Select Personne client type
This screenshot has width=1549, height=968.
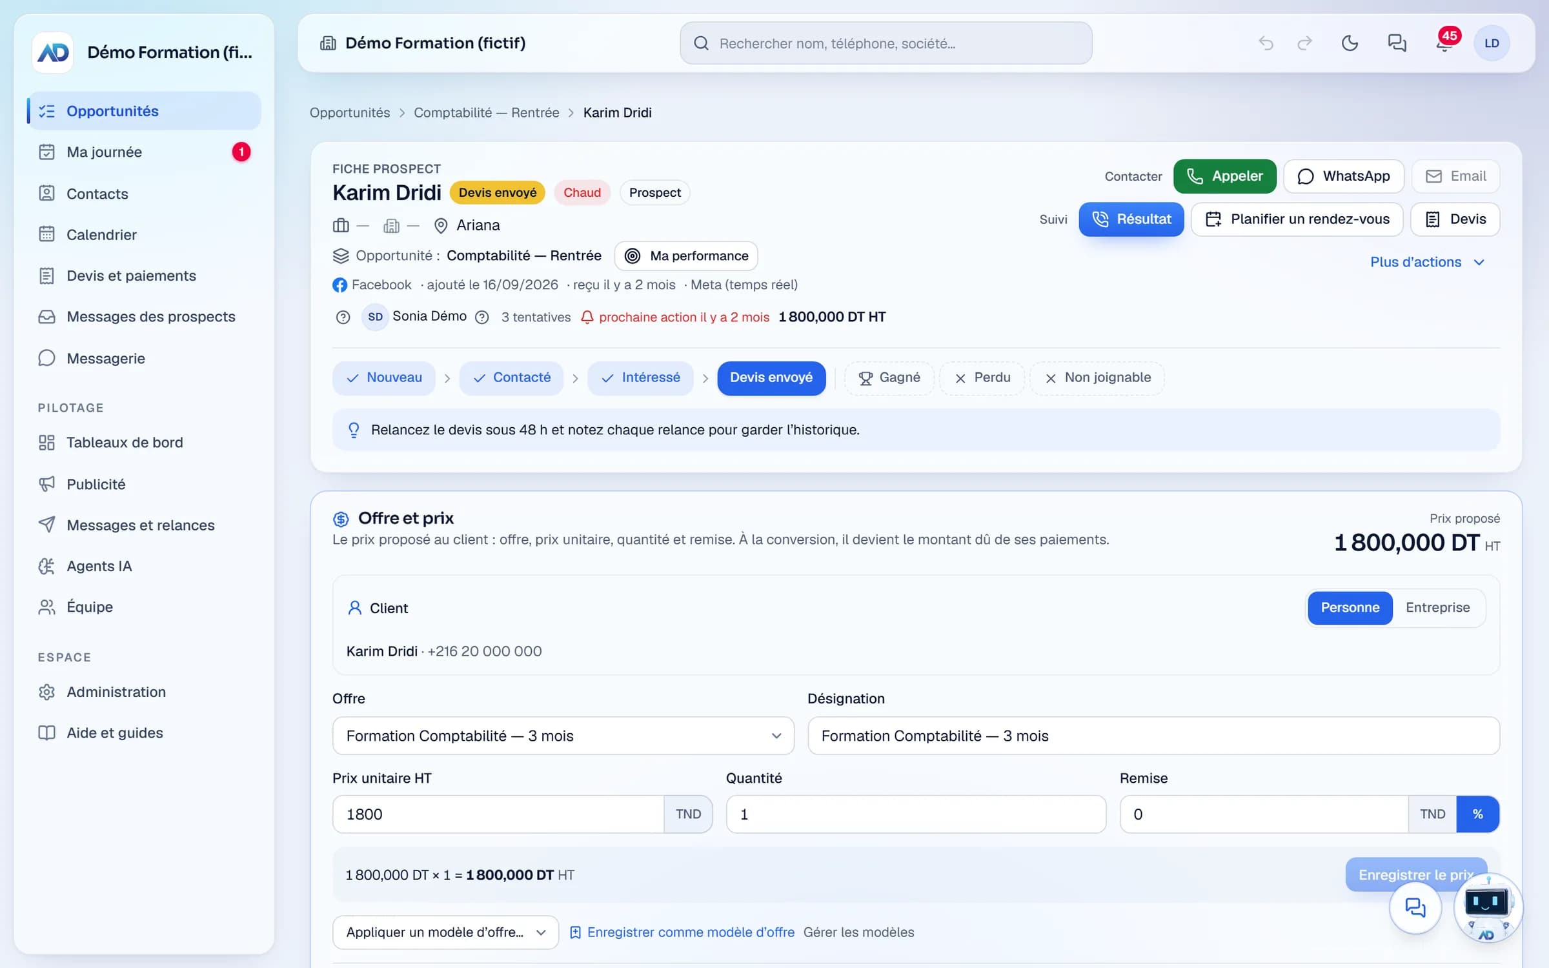pos(1350,608)
